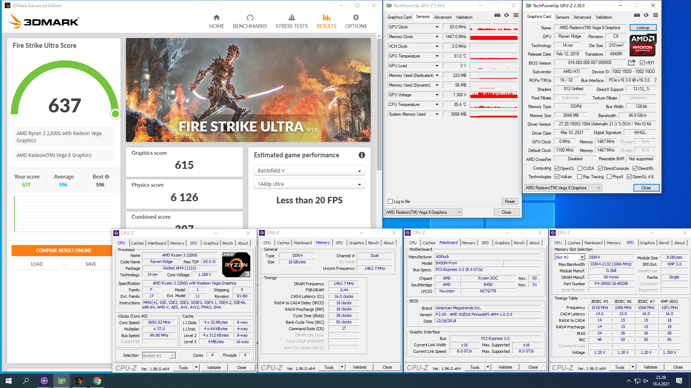This screenshot has width=691, height=388.
Task: Toggle the Vulkan checkbox in GPU-Z
Action: coord(557,177)
